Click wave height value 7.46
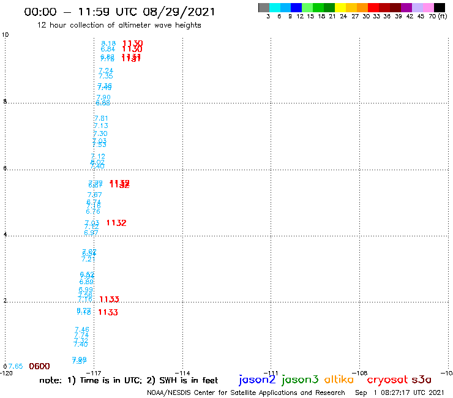 (x=82, y=329)
